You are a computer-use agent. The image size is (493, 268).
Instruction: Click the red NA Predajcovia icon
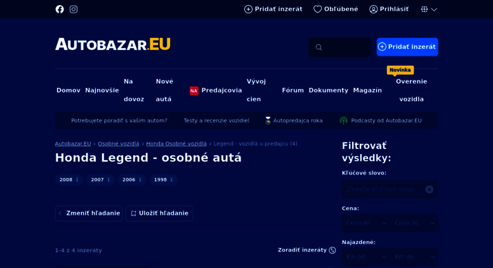click(x=194, y=91)
